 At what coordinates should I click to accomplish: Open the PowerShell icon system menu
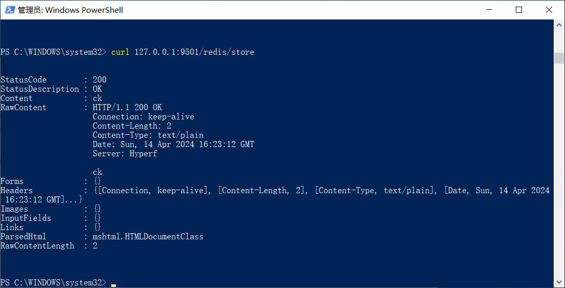[10, 10]
